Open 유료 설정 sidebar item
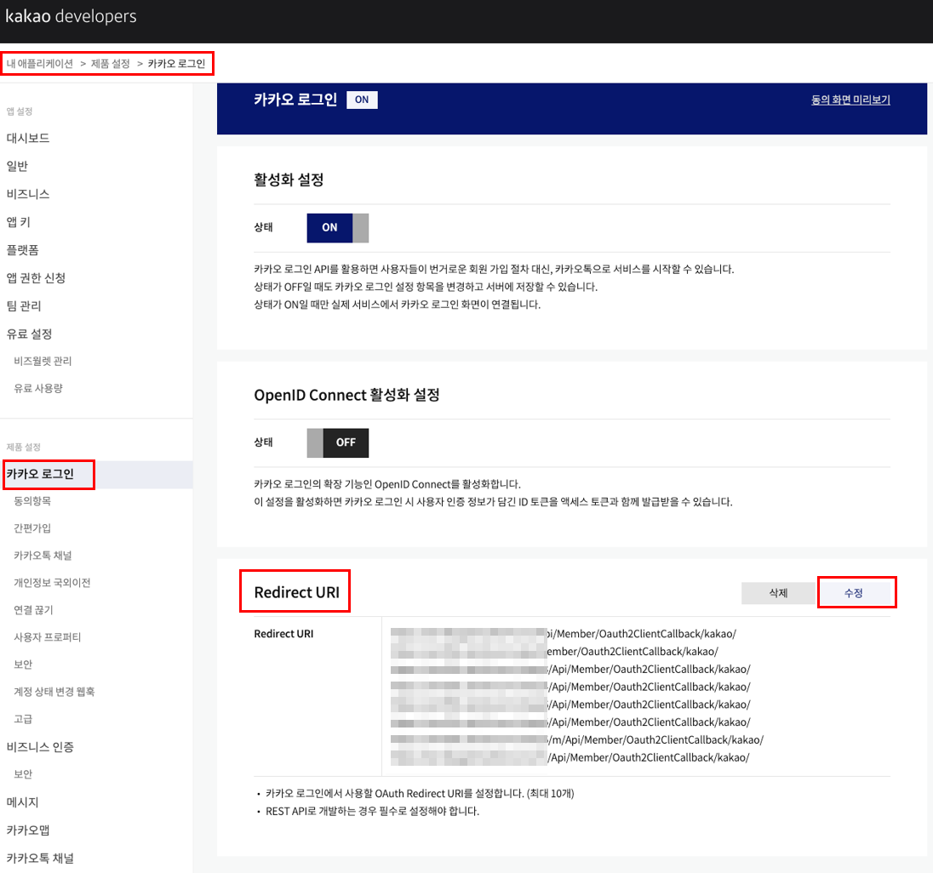 [x=29, y=334]
